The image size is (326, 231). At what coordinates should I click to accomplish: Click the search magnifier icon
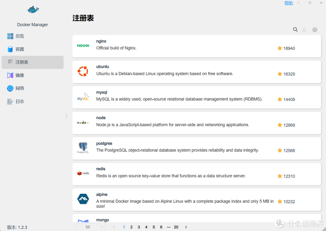pyautogui.click(x=295, y=30)
